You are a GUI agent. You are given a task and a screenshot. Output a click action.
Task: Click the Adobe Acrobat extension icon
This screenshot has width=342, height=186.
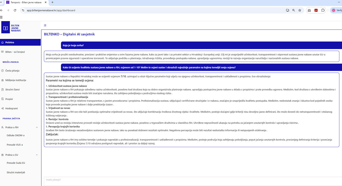click(316, 10)
